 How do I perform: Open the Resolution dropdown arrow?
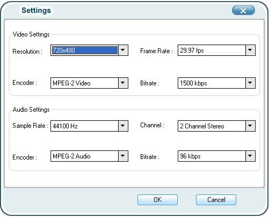tap(123, 50)
